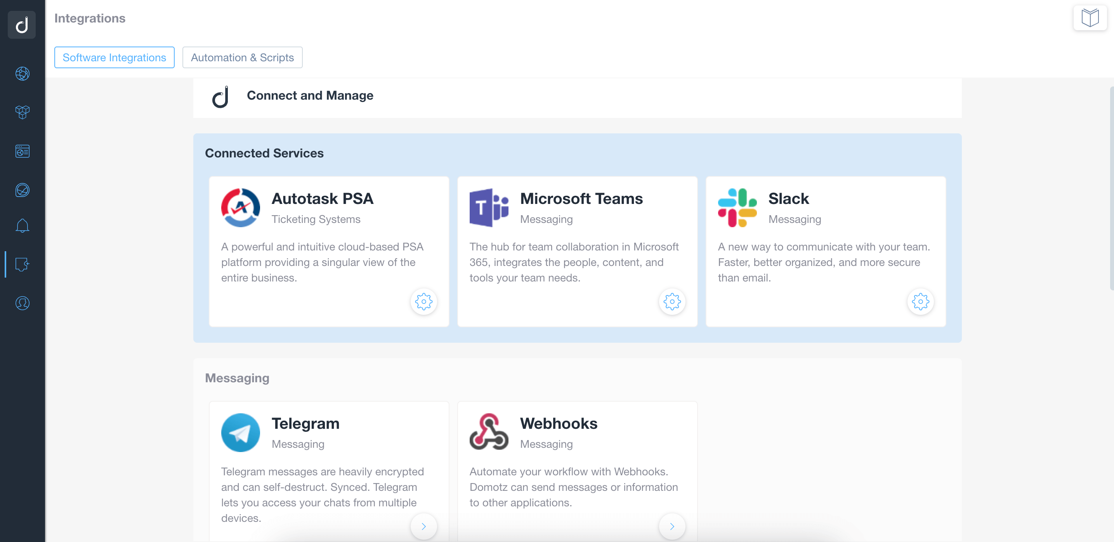Click the Connect and Manage heading
The width and height of the screenshot is (1114, 542).
coord(310,95)
